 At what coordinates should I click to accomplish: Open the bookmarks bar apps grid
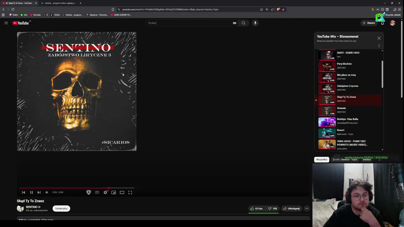click(x=3, y=15)
